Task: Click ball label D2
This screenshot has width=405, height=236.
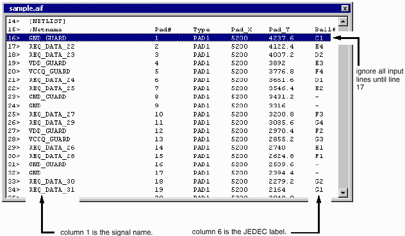Action: 319,54
